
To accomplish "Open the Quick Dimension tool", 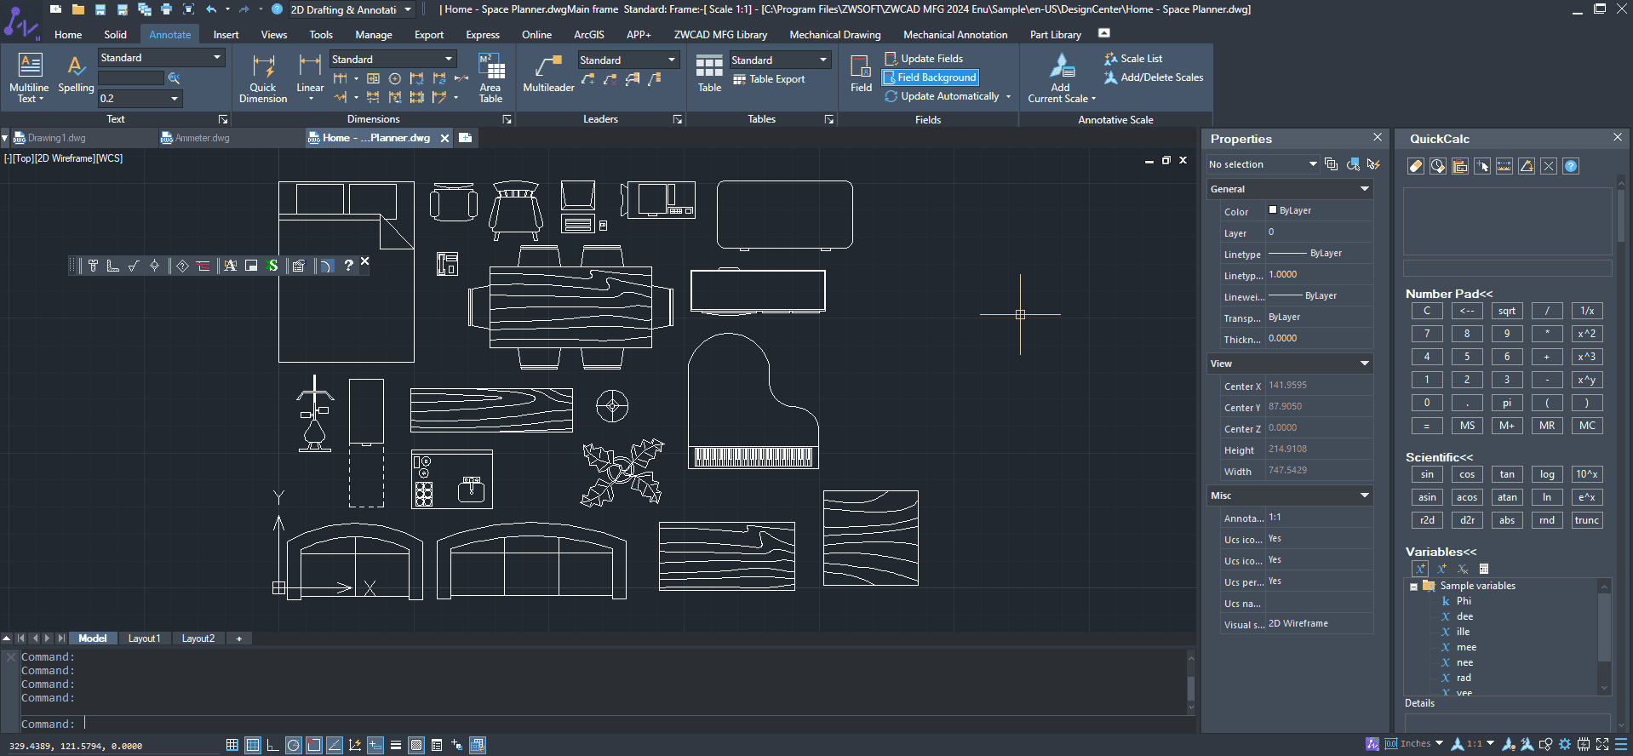I will 263,77.
